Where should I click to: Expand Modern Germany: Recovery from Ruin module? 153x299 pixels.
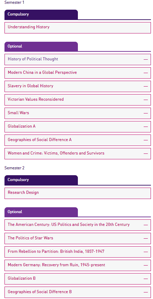pyautogui.click(x=78, y=265)
